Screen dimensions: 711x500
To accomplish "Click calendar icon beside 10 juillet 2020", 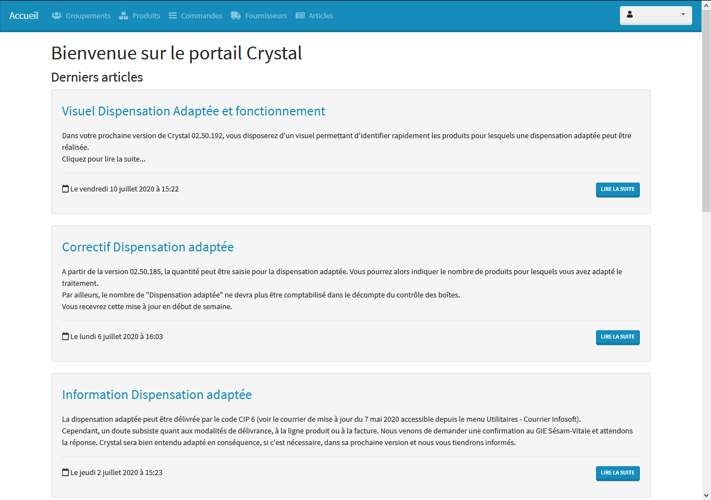I will 65,189.
